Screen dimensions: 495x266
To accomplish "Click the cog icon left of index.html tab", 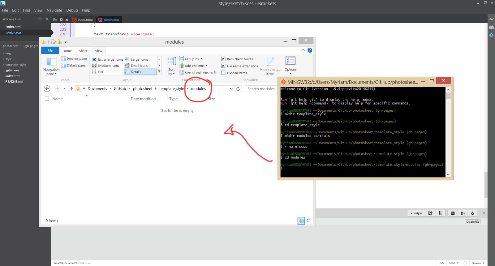I will pyautogui.click(x=61, y=19).
